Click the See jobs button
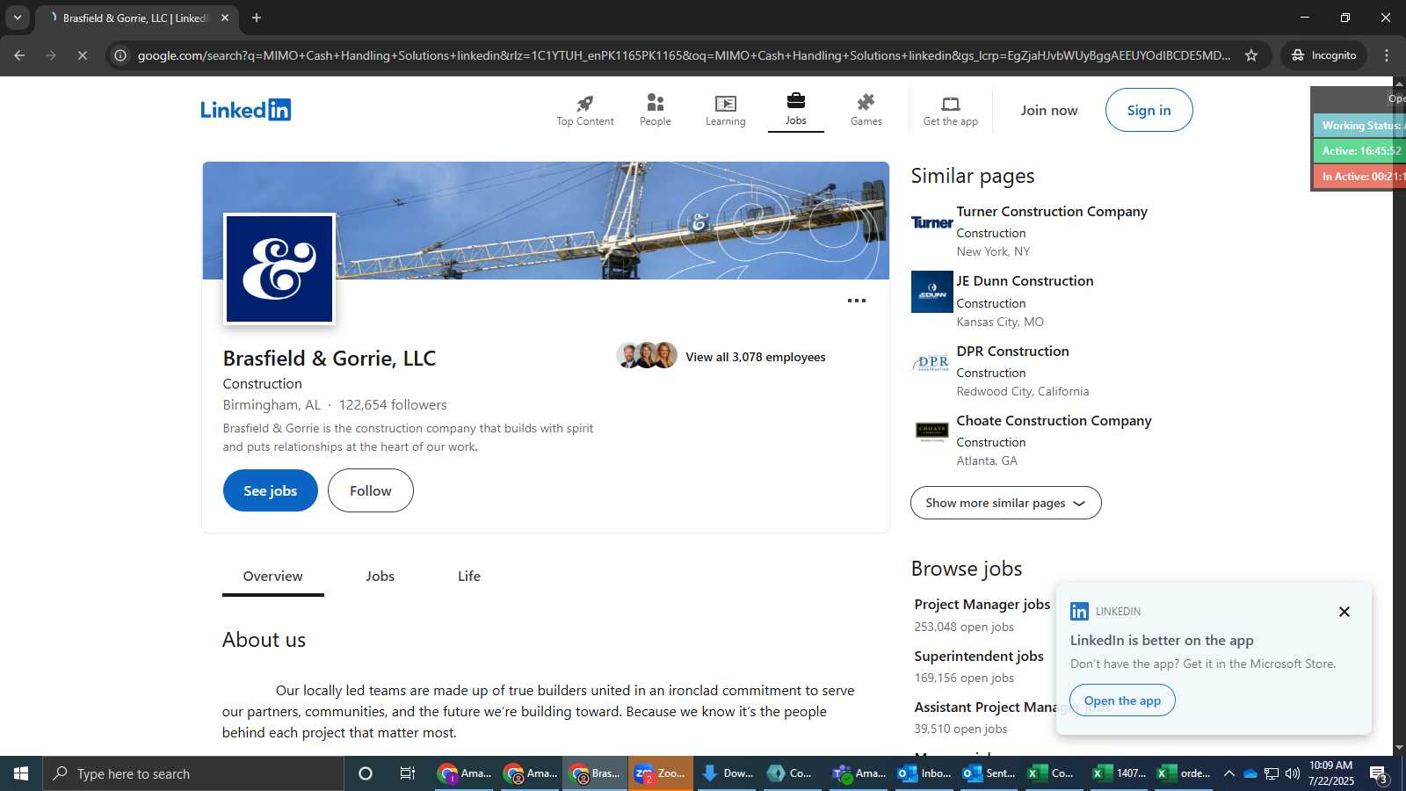This screenshot has height=791, width=1406. (x=270, y=490)
